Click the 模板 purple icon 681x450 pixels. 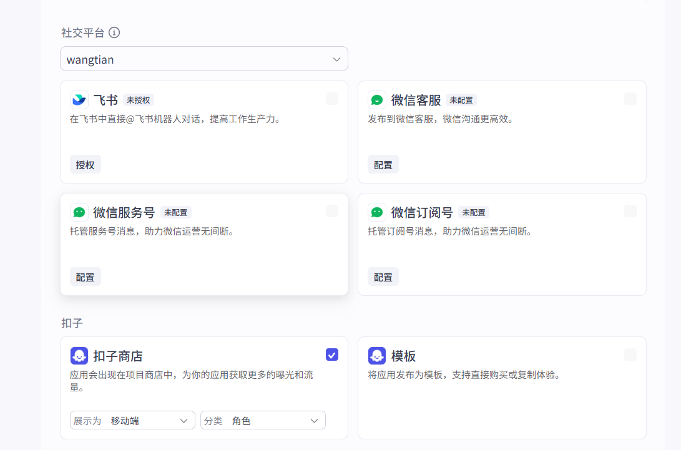coord(377,356)
